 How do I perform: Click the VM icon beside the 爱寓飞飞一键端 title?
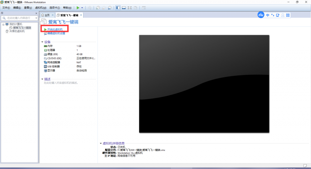pos(43,22)
